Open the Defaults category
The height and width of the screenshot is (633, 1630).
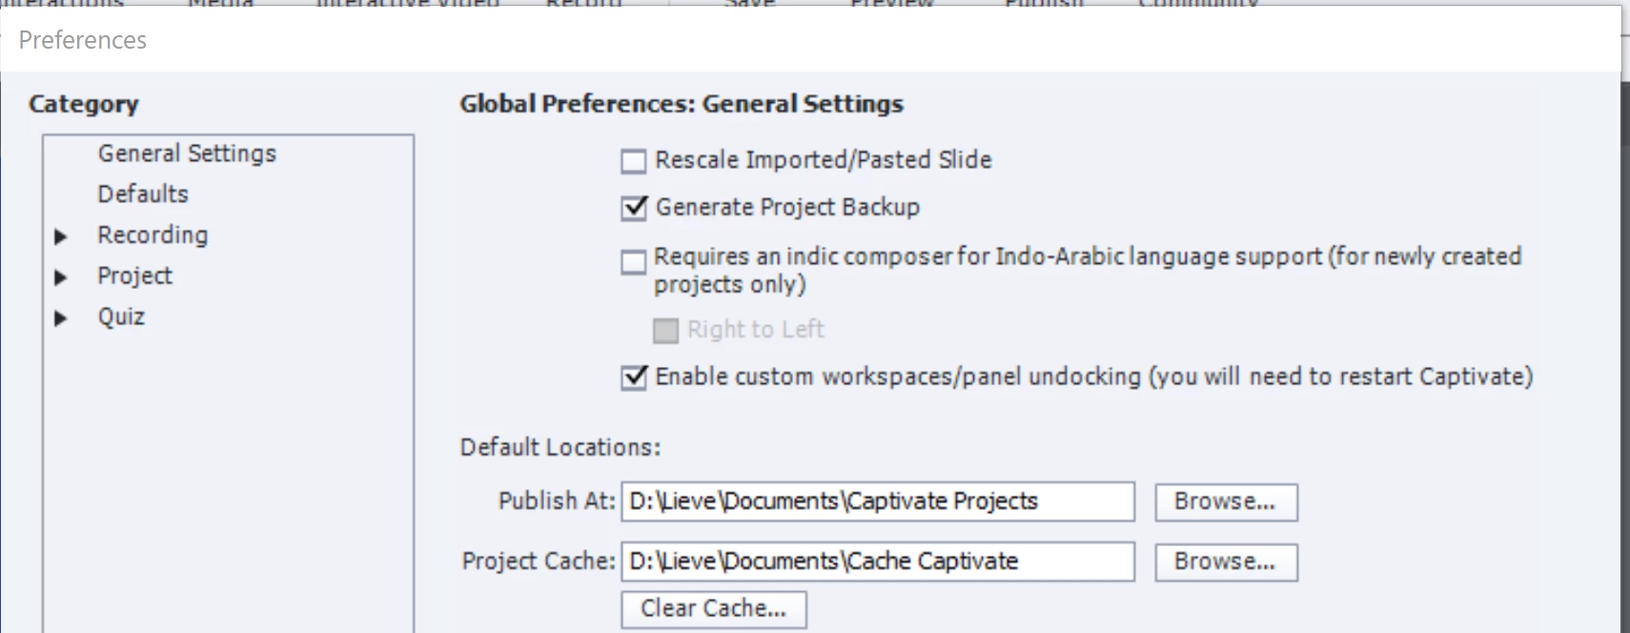pos(143,194)
